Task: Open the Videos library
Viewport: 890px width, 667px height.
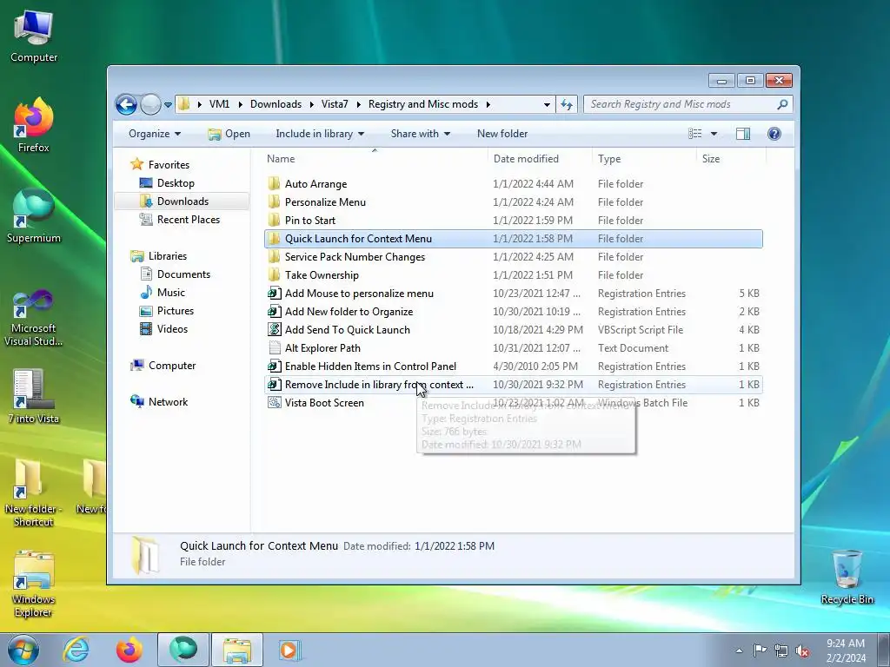Action: click(x=172, y=329)
